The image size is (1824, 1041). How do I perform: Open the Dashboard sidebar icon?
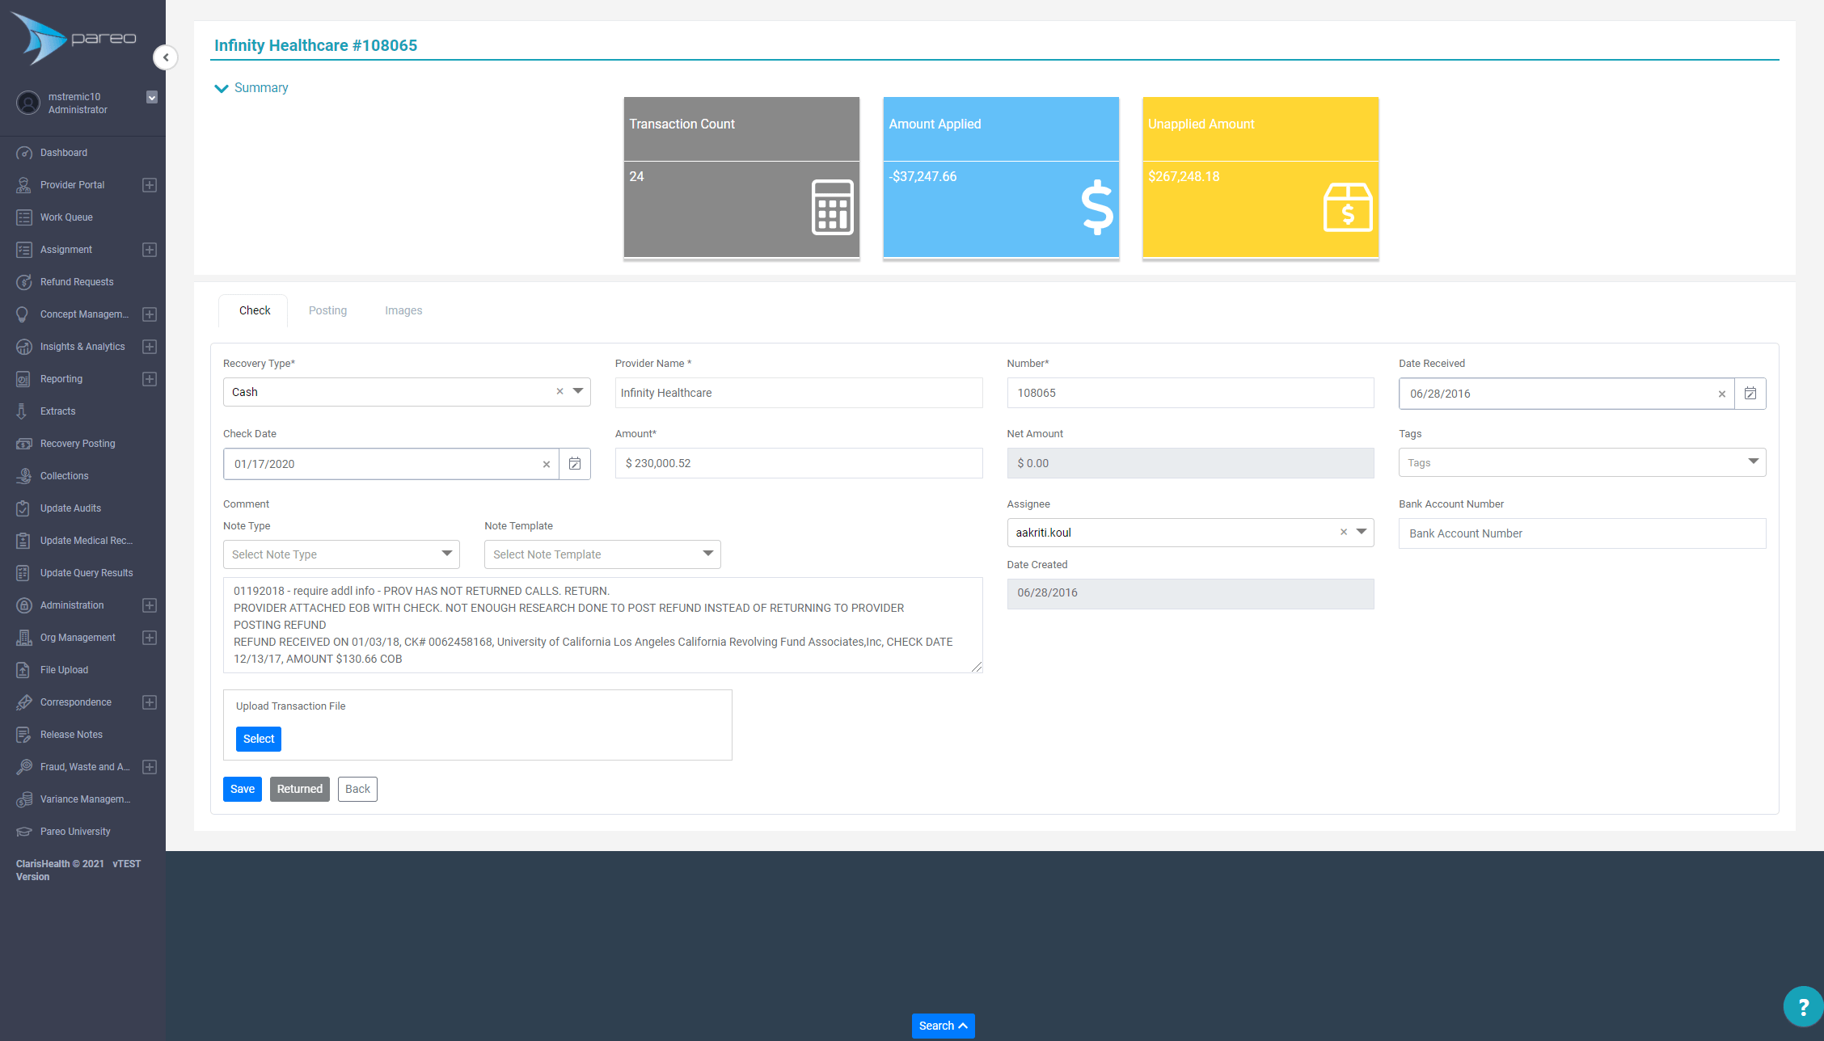(x=24, y=153)
